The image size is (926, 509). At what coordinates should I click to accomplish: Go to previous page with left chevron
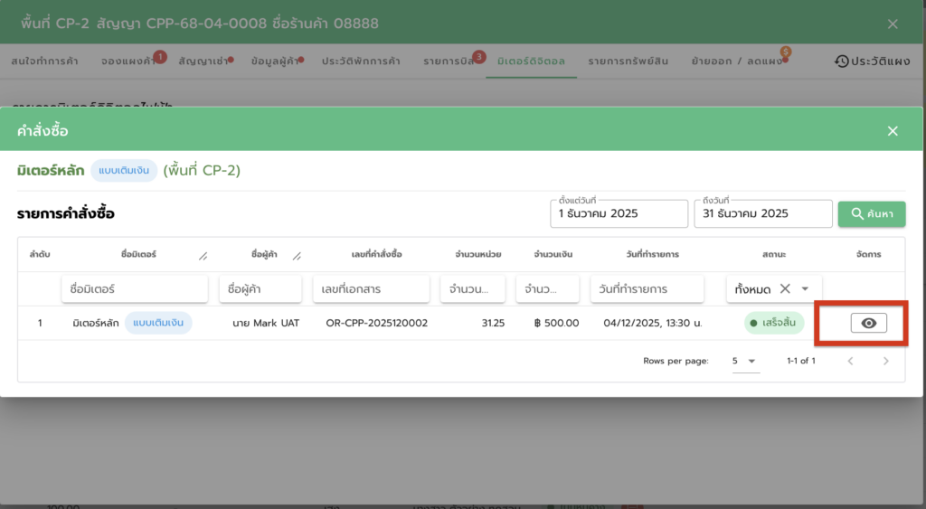pos(849,361)
